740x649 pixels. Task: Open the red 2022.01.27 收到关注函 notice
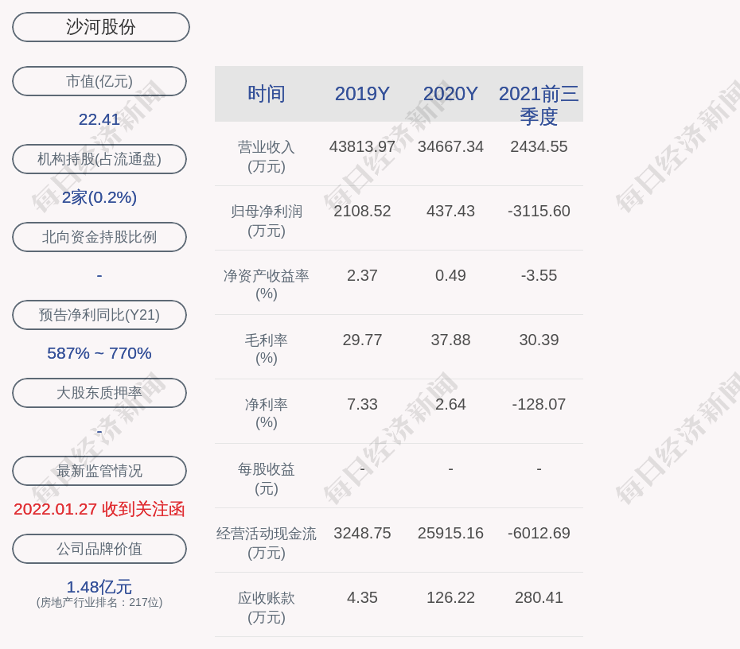click(99, 509)
